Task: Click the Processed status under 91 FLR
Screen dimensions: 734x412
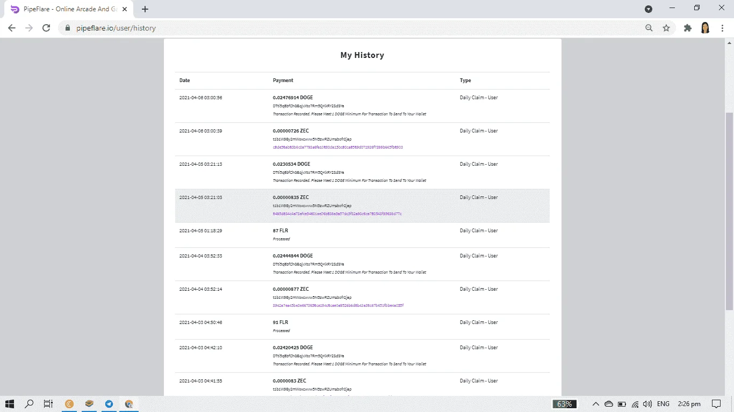Action: 282,330
